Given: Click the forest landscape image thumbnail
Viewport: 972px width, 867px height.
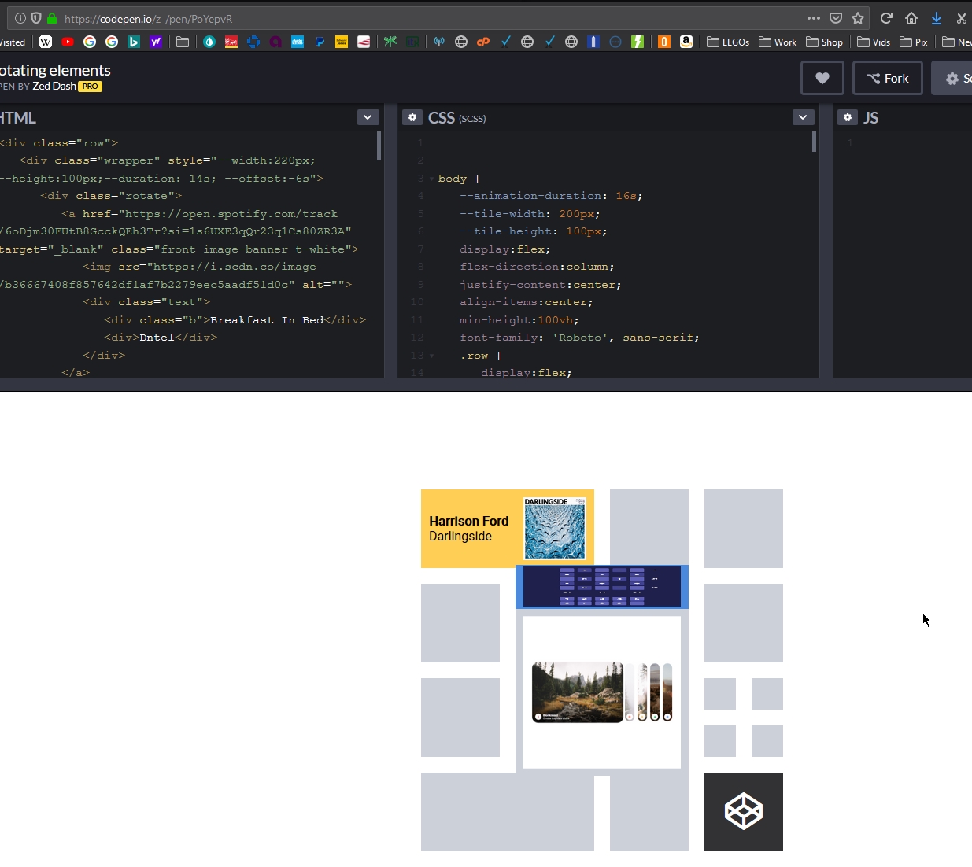Looking at the screenshot, I should pos(577,692).
